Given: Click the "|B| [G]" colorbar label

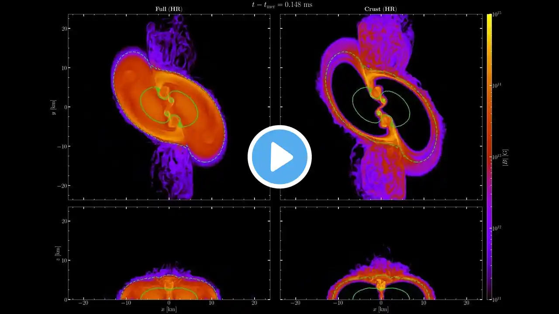Looking at the screenshot, I should coord(505,157).
